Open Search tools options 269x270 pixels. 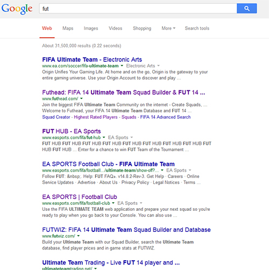click(x=197, y=29)
